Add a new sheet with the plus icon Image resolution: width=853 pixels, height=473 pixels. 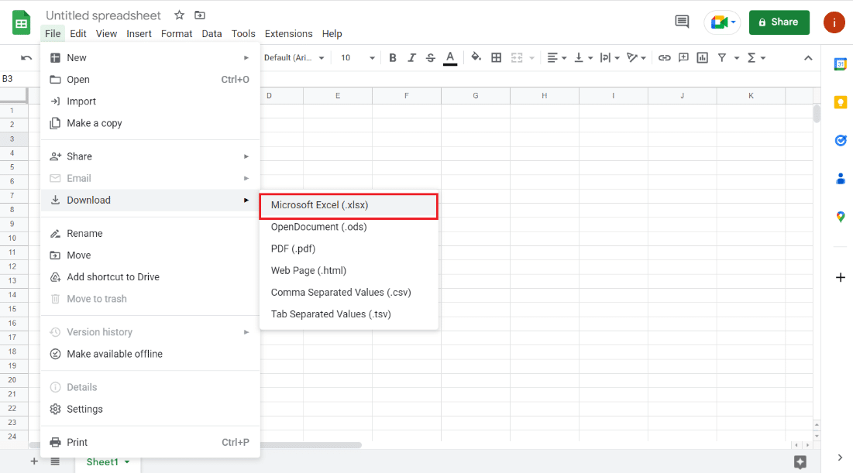coord(34,461)
